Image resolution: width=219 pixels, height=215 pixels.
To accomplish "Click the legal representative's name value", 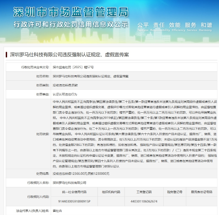I will [x=57, y=211].
